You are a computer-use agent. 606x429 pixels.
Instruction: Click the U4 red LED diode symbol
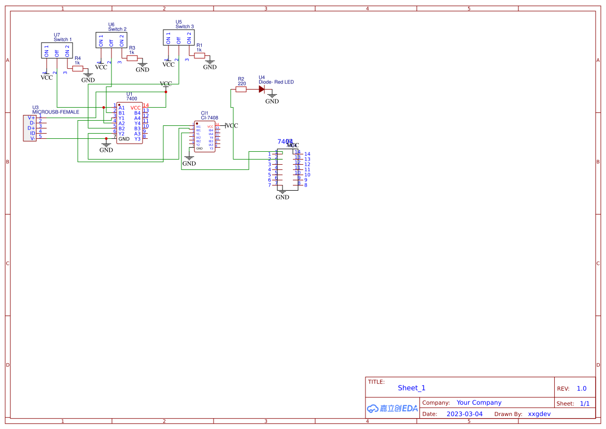[261, 89]
